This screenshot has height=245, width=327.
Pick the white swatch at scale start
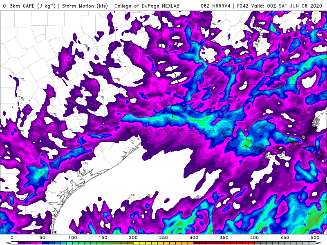pos(15,243)
